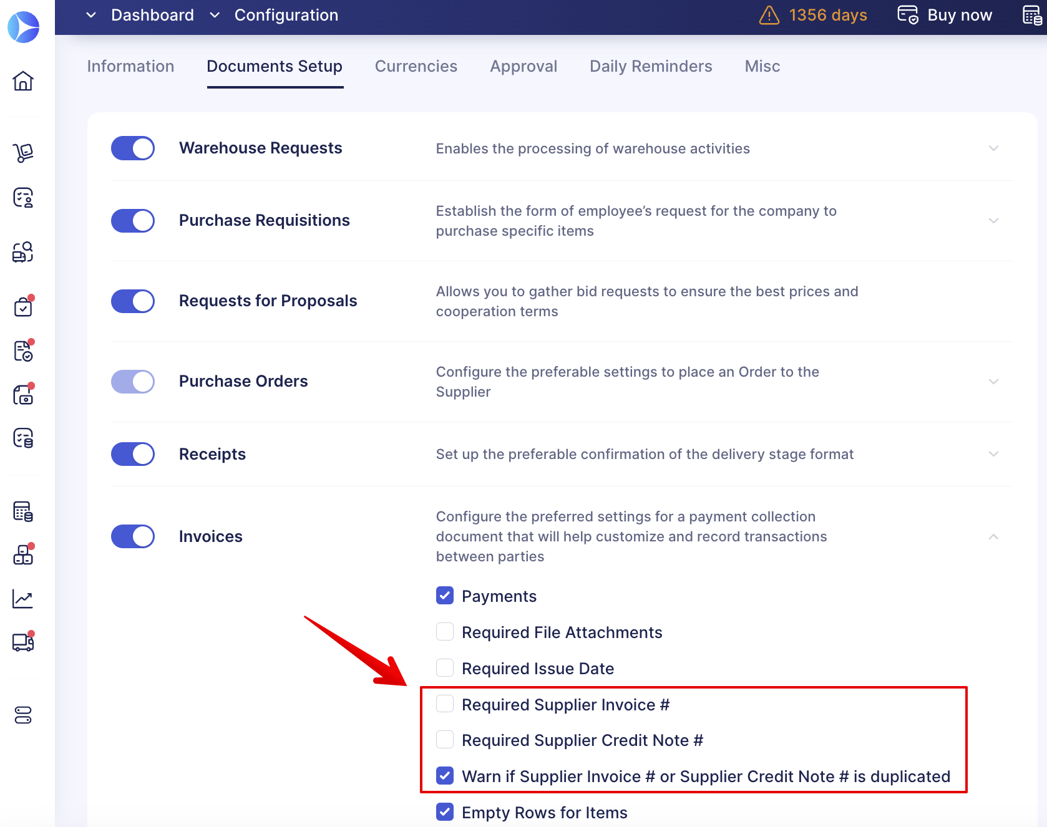Toggle the Invoices switch
The height and width of the screenshot is (827, 1047).
coord(133,536)
